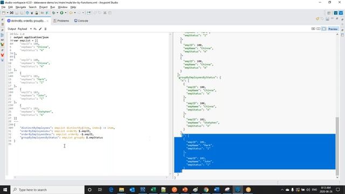Click the Cortana circle taskbar icon
The height and width of the screenshot is (194, 345).
click(89, 190)
